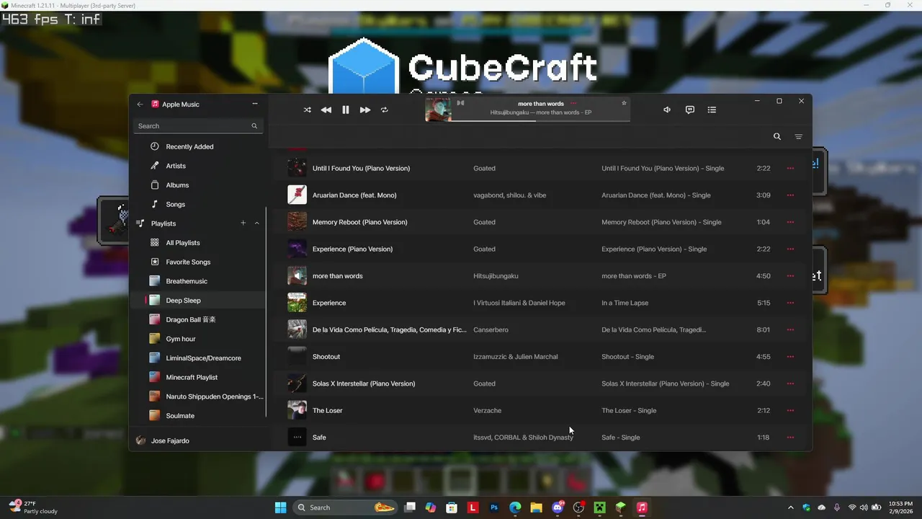Seek within the song progress bar
This screenshot has height=519, width=922.
540,120
